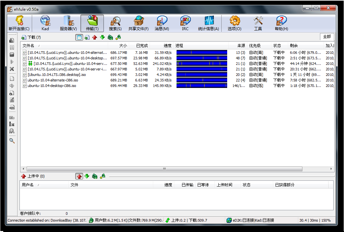Screen dimensions: 344x232
Task: Click the ed2k link sidebar icon
Action: pos(12,107)
